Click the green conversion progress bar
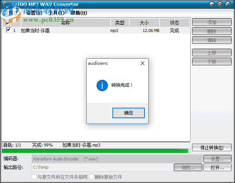235x183 pixels. (x=95, y=151)
